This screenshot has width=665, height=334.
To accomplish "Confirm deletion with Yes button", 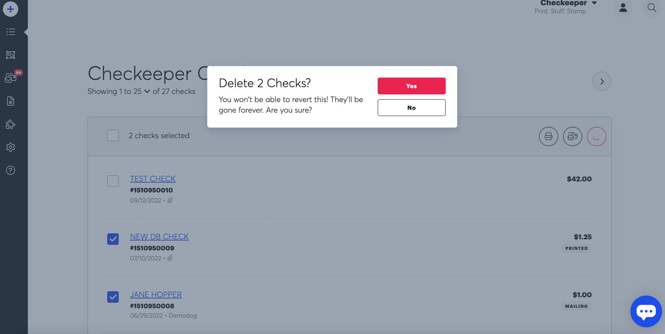I will tap(411, 86).
